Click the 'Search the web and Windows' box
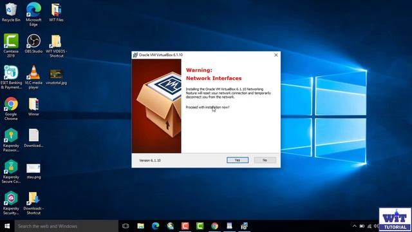Screen dimensions: 412x232 click(x=66, y=226)
